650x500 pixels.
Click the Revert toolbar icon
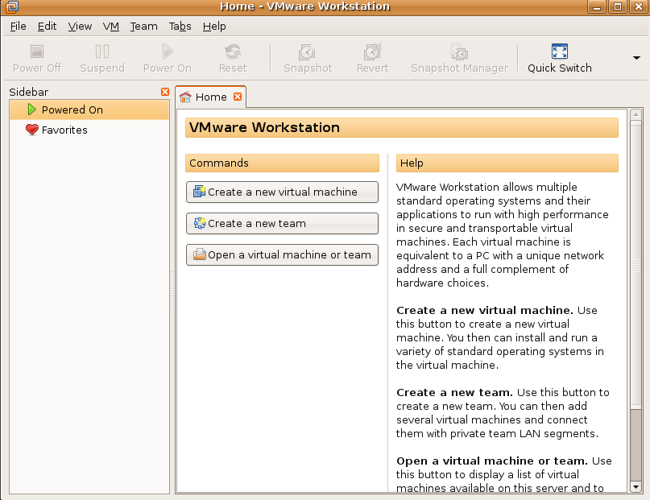[x=372, y=52]
